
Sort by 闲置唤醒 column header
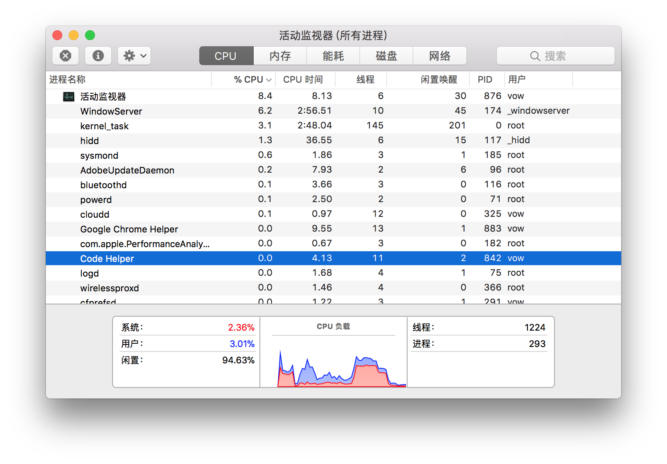[428, 79]
